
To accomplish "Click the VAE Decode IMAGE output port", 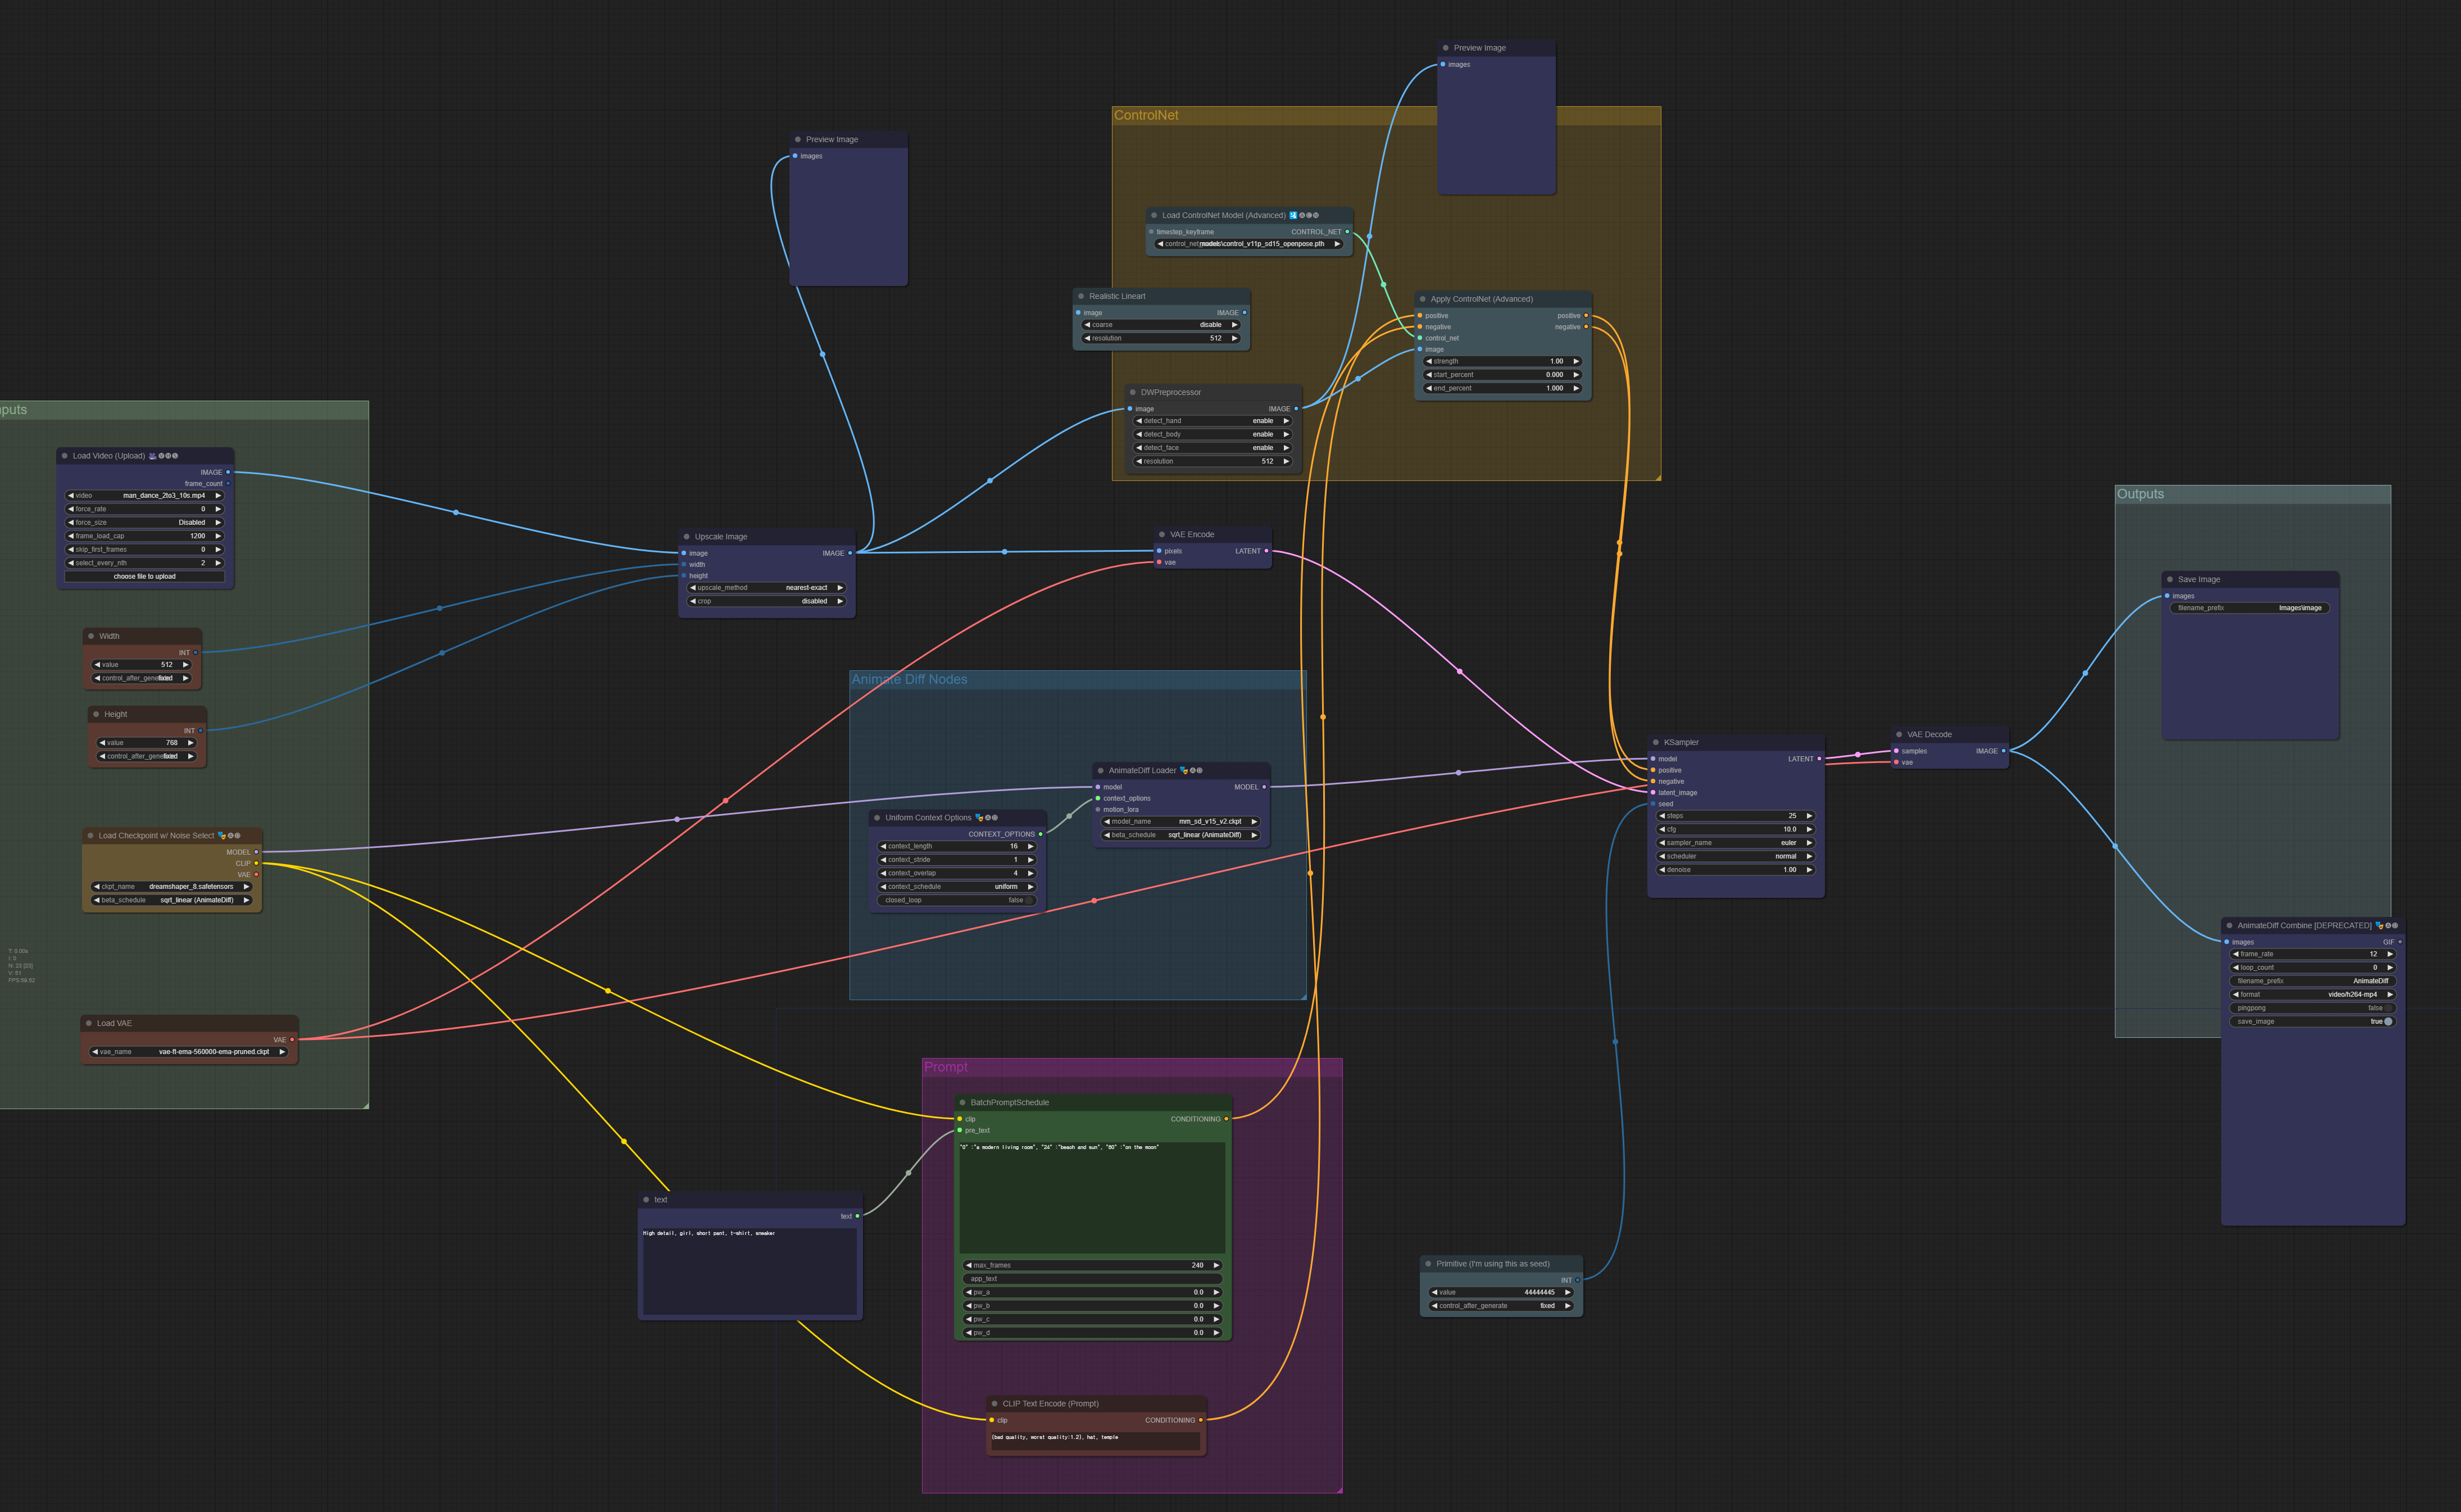I will coord(2003,751).
